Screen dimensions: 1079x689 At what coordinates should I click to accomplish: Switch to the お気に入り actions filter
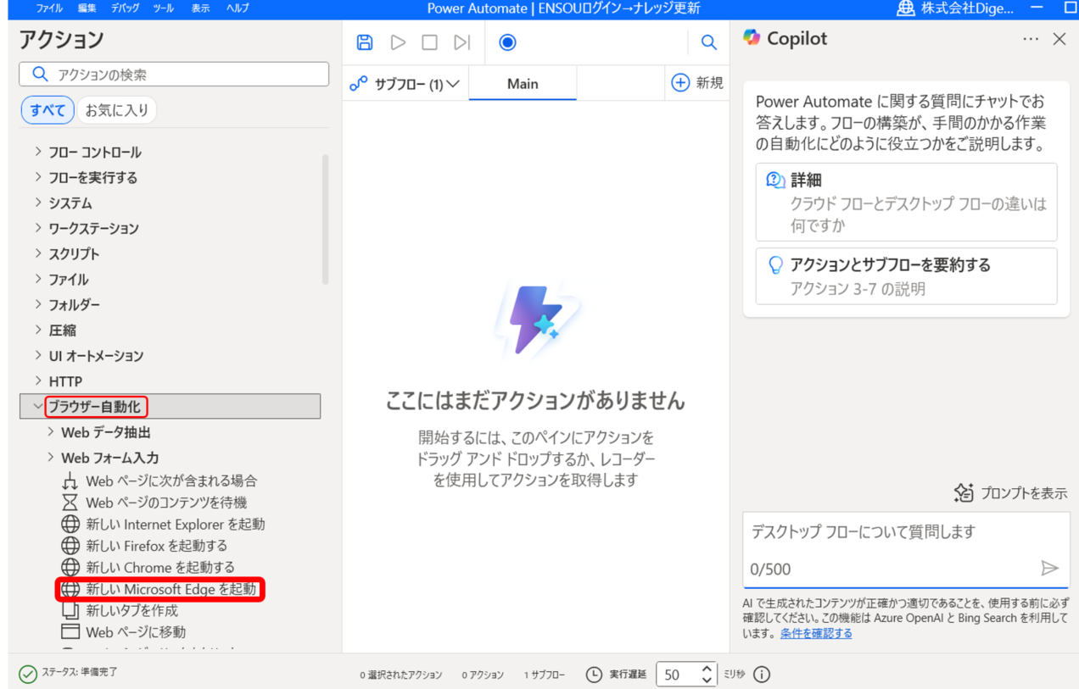tap(117, 110)
